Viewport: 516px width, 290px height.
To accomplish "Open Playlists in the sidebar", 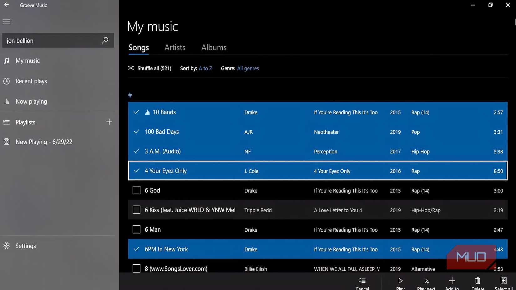I will 25,122.
